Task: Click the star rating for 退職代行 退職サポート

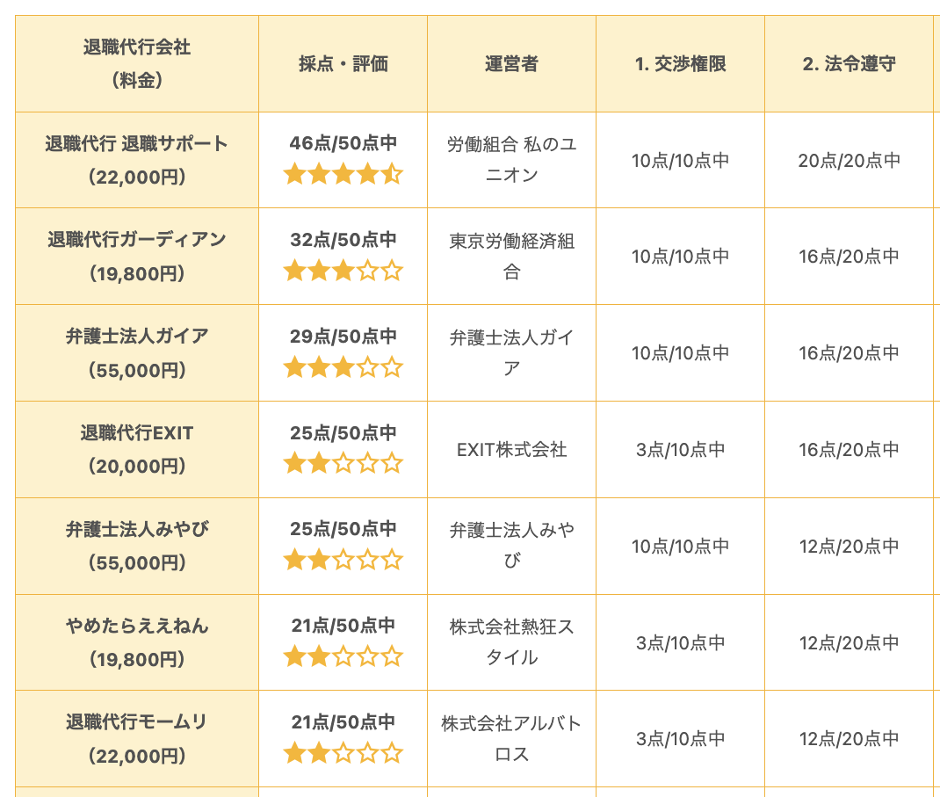Action: (x=343, y=174)
